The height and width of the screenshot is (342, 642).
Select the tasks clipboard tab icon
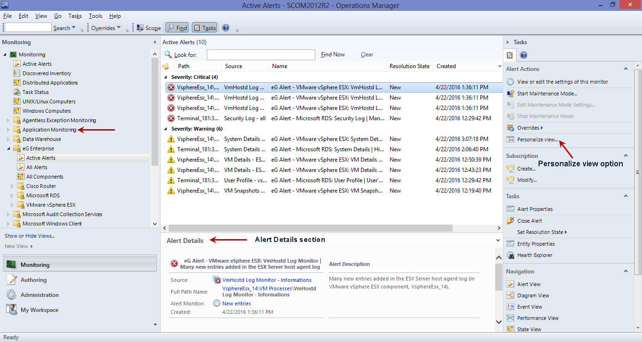coord(509,55)
